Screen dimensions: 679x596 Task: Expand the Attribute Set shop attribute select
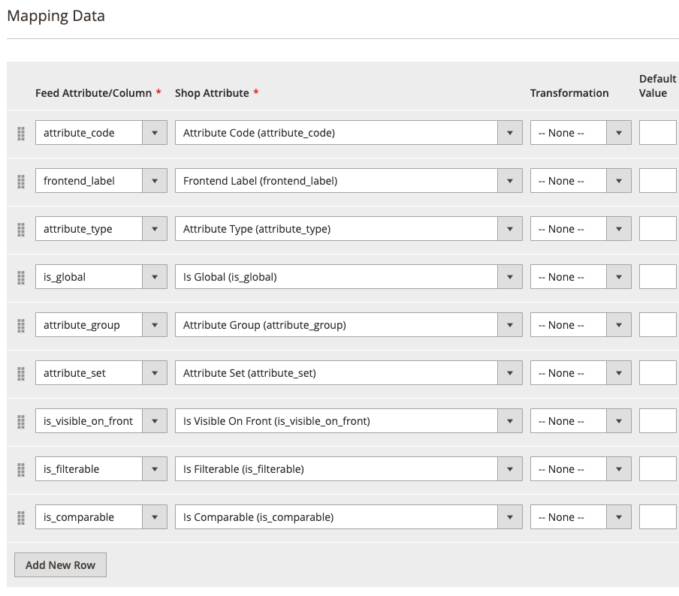[349, 372]
